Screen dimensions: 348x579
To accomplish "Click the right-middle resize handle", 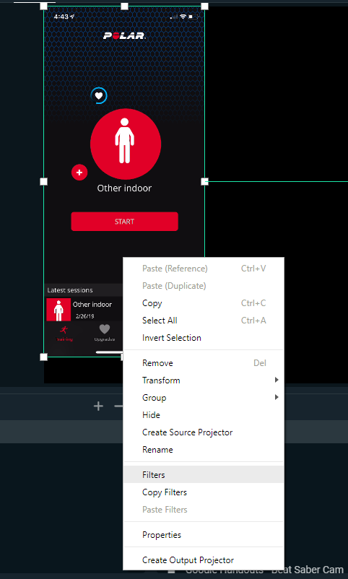I will pyautogui.click(x=204, y=181).
